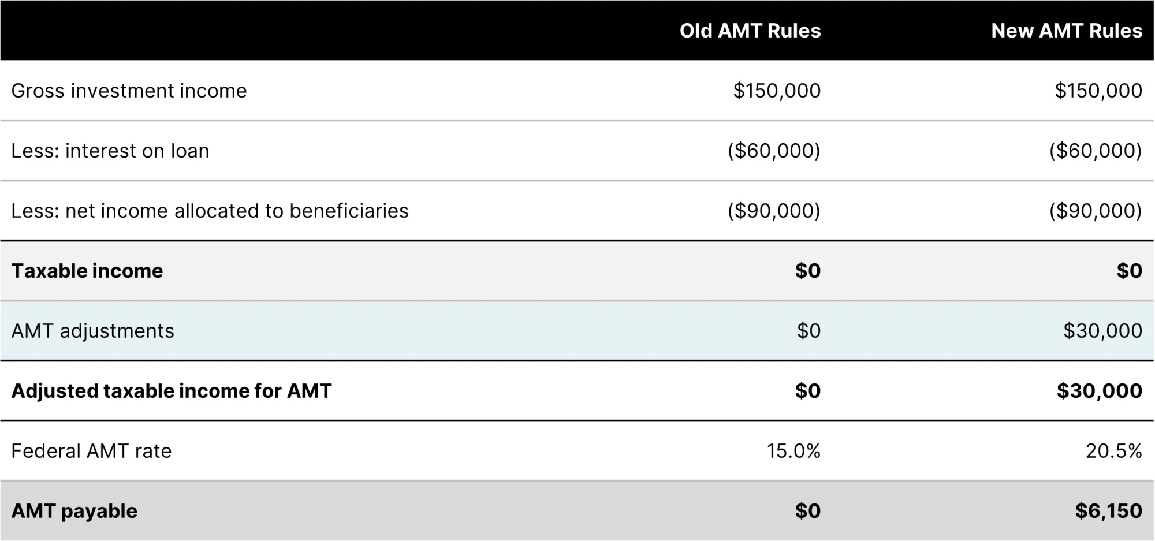Select the AMT adjustments row label
The image size is (1155, 541).
point(93,331)
